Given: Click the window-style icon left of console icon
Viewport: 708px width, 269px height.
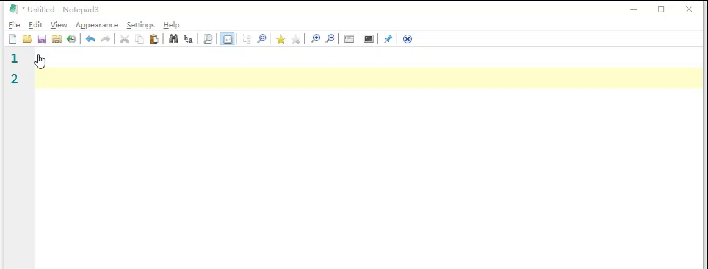Looking at the screenshot, I should point(349,39).
